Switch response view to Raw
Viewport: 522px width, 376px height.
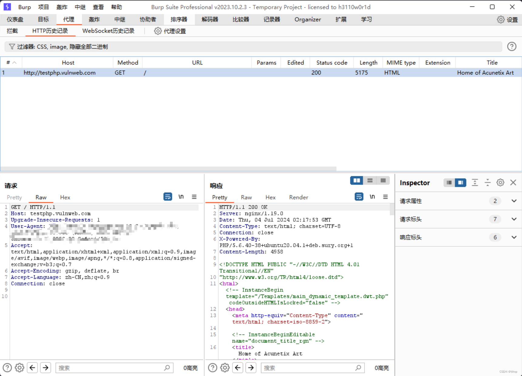(246, 197)
